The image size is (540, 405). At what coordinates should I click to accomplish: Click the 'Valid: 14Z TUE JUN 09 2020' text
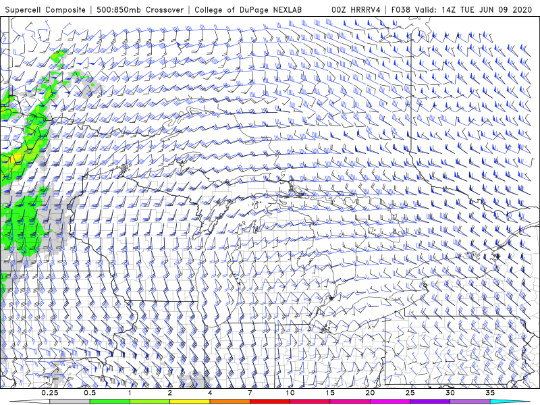[x=474, y=9]
